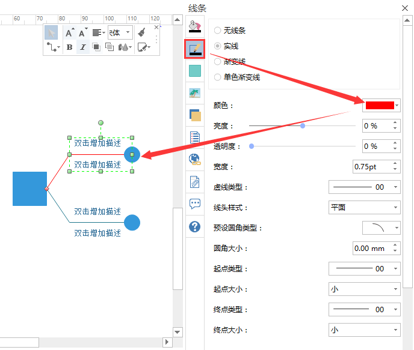Click the green rotation handle
The image size is (414, 350).
point(100,122)
